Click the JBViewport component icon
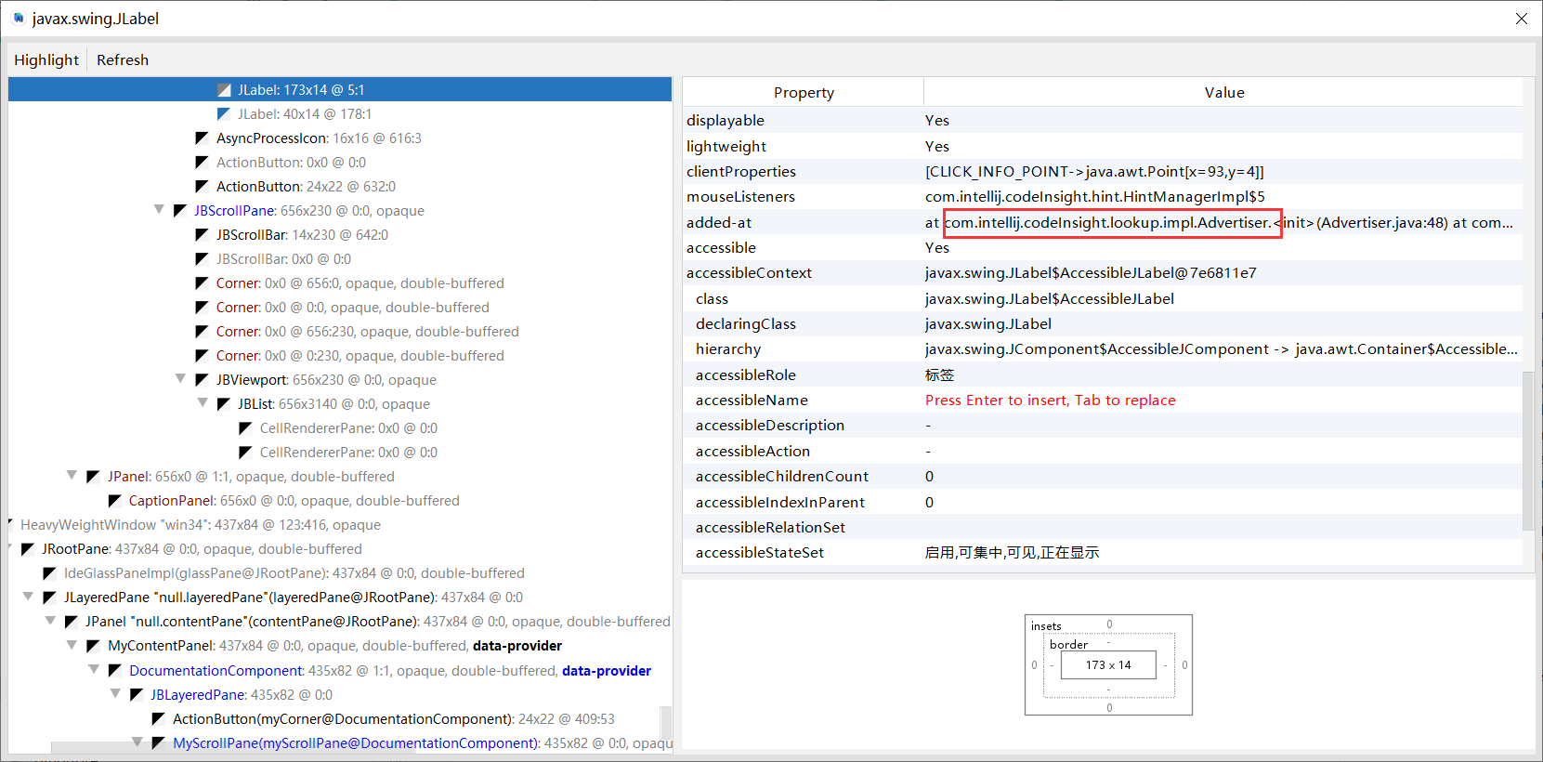 click(x=202, y=379)
